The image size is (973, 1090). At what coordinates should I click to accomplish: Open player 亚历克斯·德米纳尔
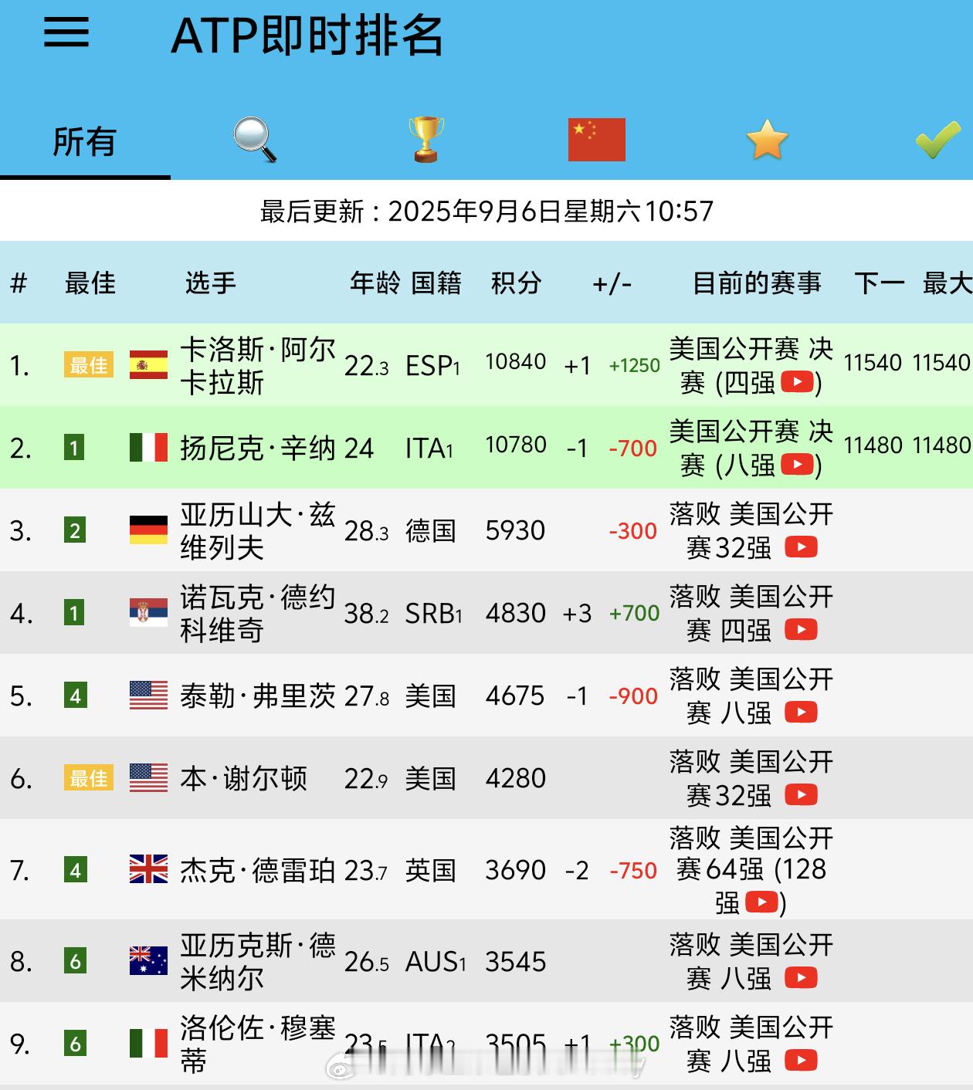click(257, 962)
